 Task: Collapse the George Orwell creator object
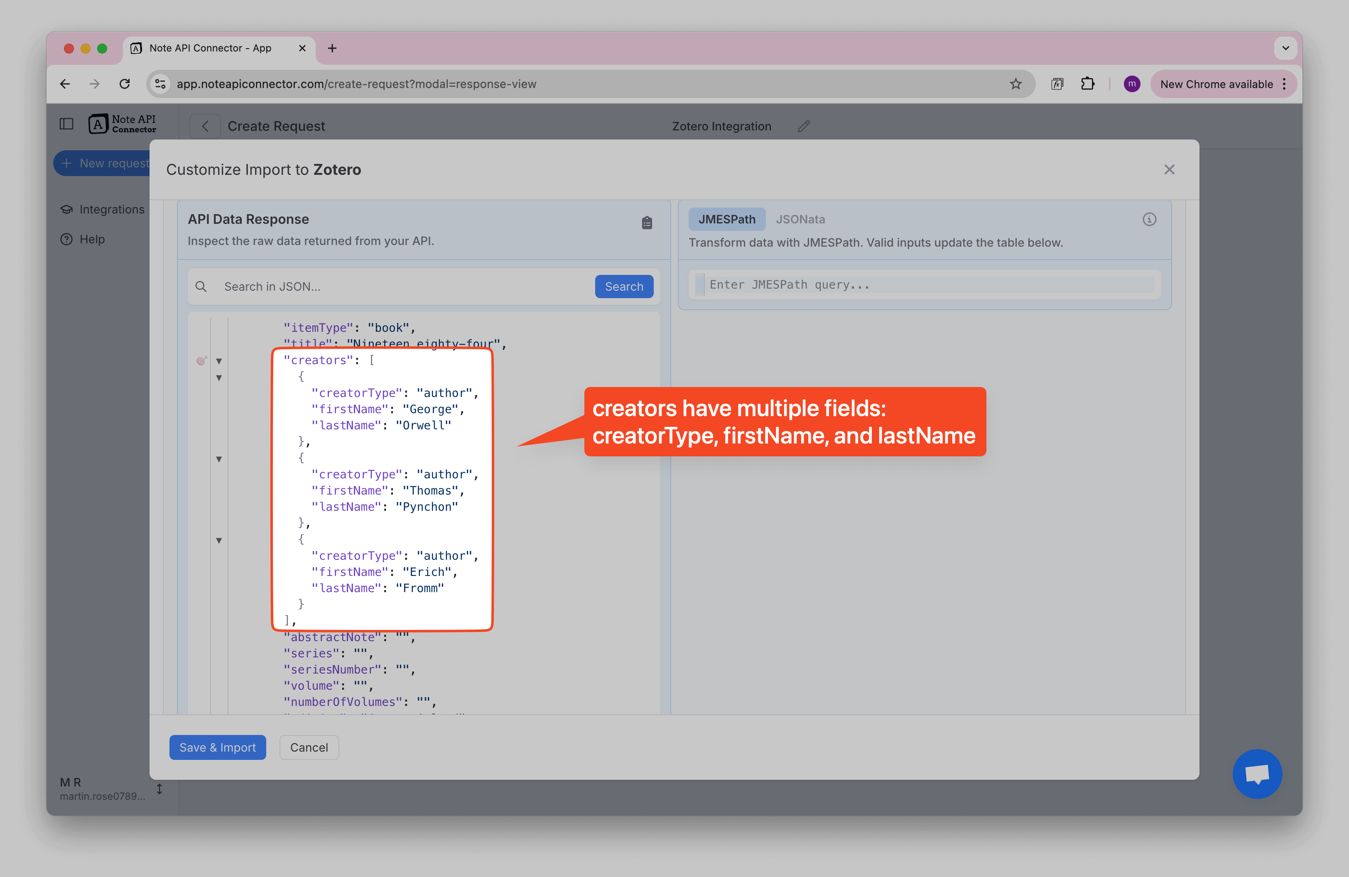point(219,378)
